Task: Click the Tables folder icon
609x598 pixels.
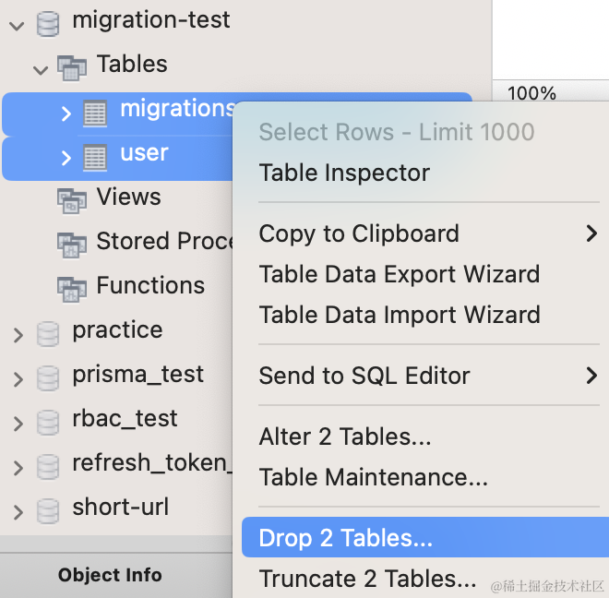Action: (x=71, y=66)
